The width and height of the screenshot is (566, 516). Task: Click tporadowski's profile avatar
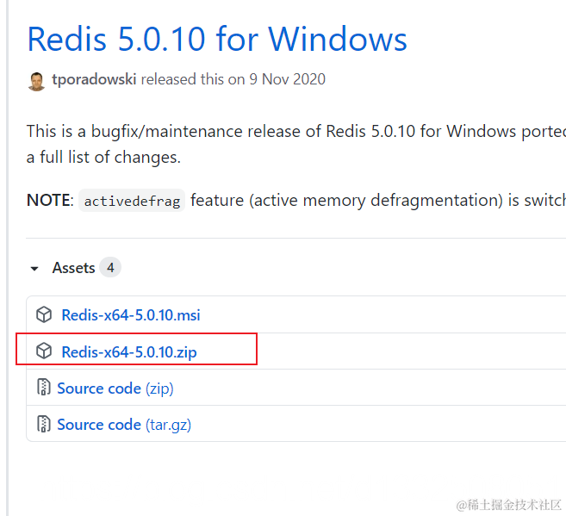(36, 81)
